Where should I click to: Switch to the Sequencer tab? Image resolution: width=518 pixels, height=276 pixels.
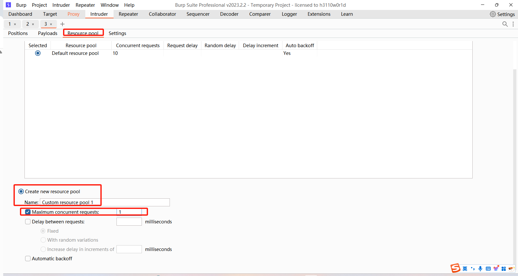[198, 14]
